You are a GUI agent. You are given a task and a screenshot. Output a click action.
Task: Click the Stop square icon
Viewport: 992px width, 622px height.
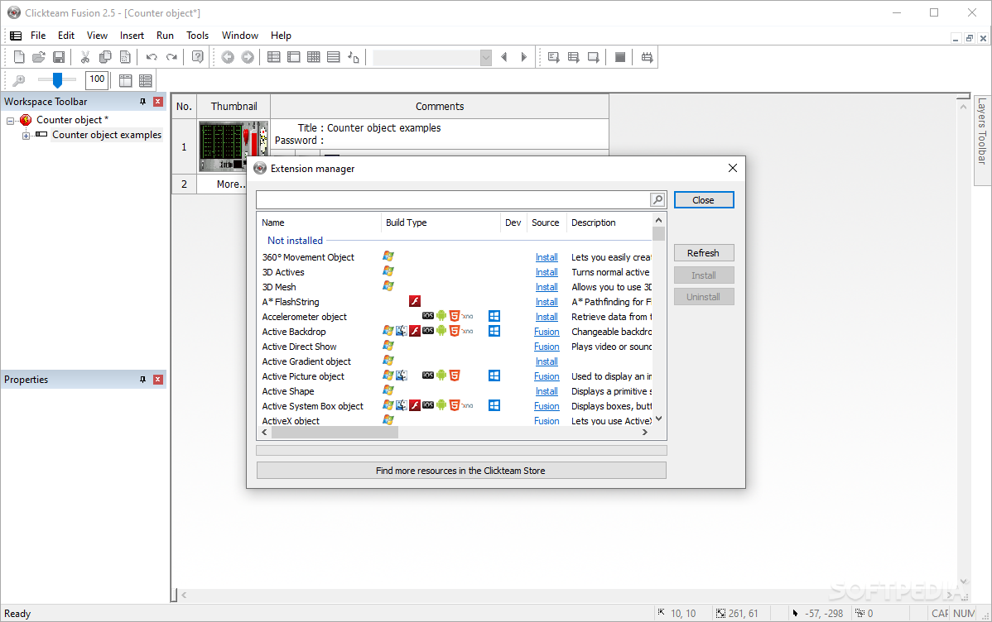[620, 58]
